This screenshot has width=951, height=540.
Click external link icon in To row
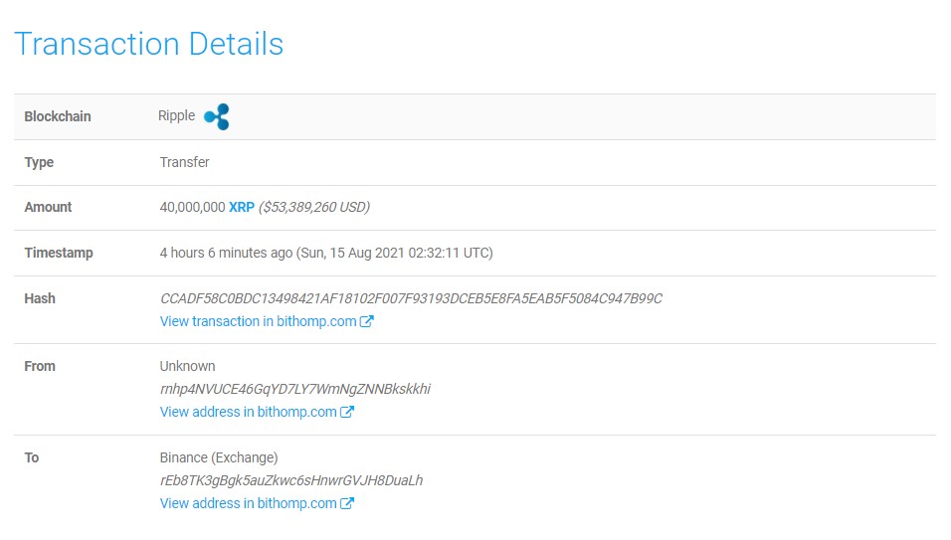point(347,503)
